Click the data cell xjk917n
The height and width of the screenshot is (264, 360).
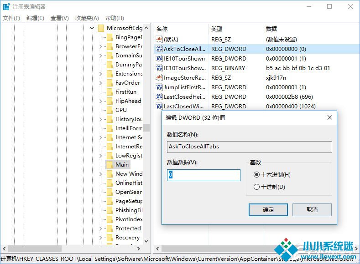tap(276, 78)
